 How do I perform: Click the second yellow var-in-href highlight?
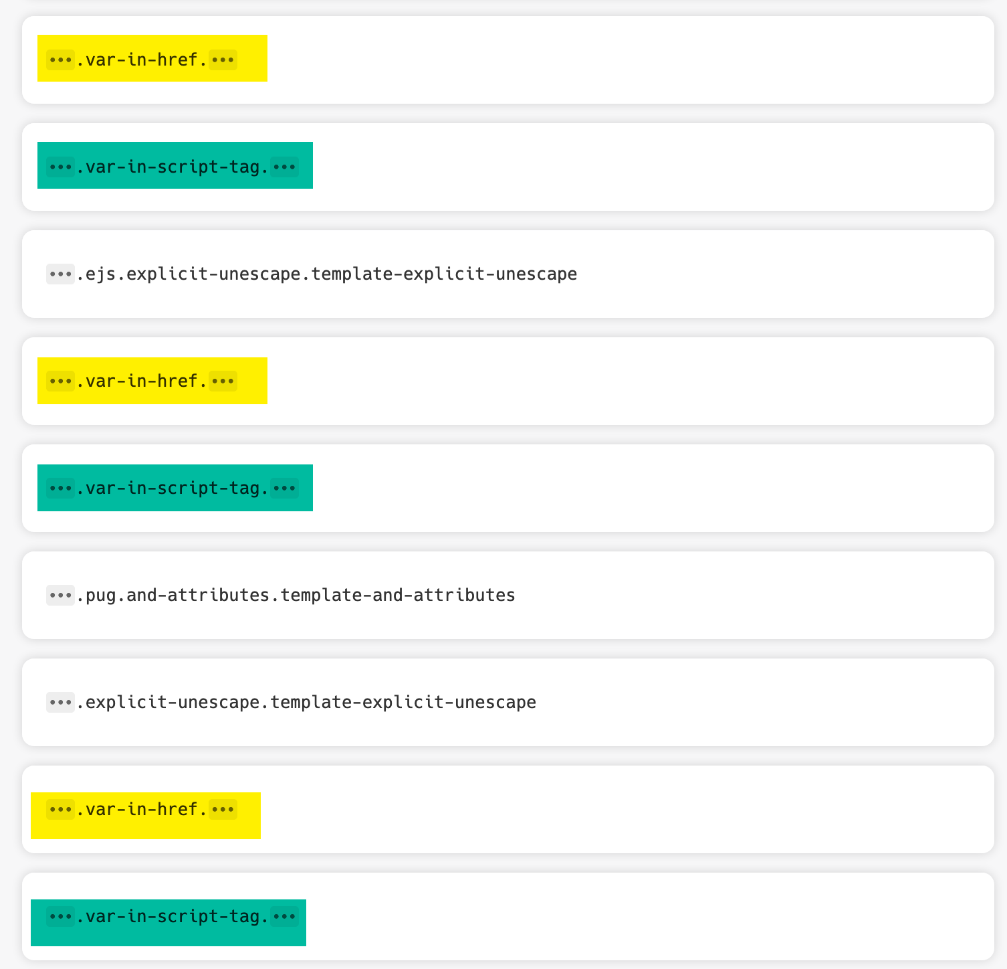140,381
